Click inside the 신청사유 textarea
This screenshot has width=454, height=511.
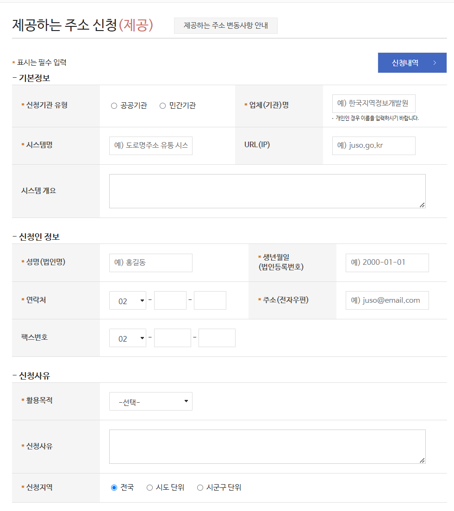point(267,447)
